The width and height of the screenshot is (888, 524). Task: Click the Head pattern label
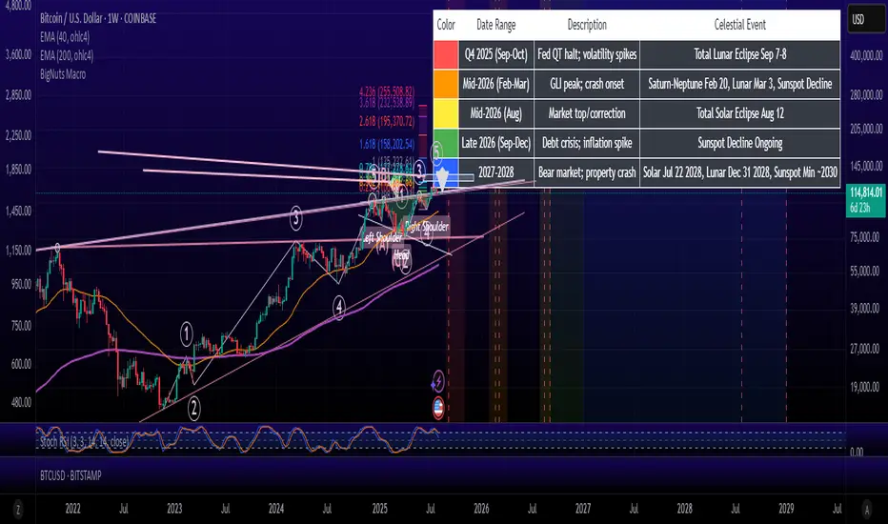pyautogui.click(x=401, y=255)
